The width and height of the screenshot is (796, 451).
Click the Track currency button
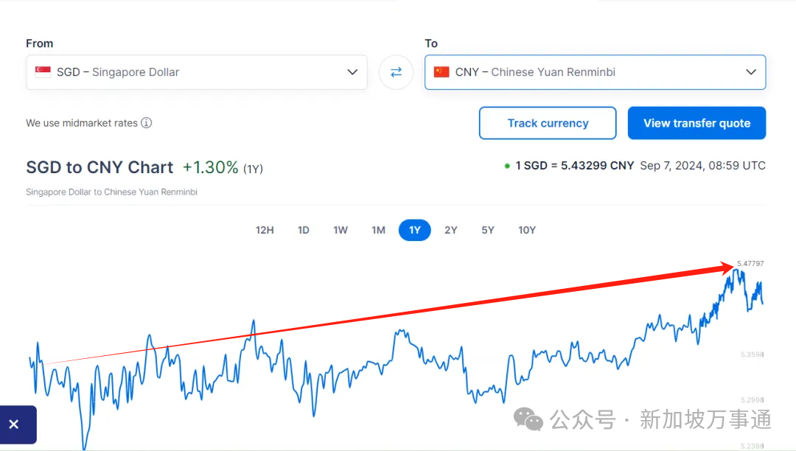(x=548, y=123)
